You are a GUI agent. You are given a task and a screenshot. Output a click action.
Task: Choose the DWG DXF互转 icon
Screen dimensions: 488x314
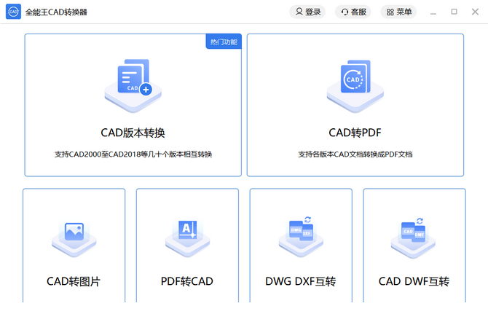(301, 237)
